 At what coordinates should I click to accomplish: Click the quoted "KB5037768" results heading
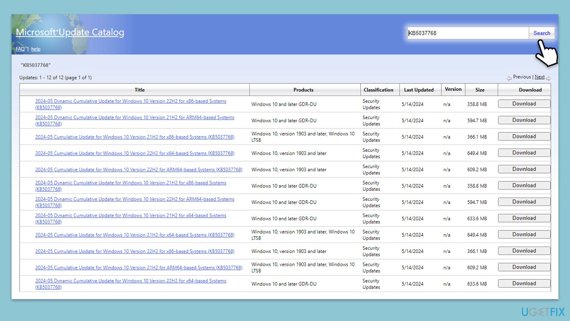[x=36, y=65]
